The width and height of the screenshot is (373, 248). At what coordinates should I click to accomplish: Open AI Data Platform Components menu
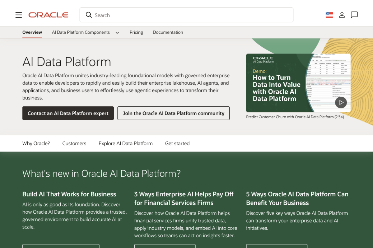pos(81,32)
